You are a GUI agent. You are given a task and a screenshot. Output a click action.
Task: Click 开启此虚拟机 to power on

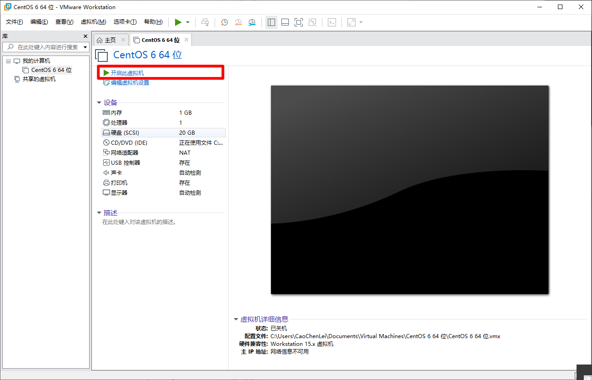tap(127, 73)
